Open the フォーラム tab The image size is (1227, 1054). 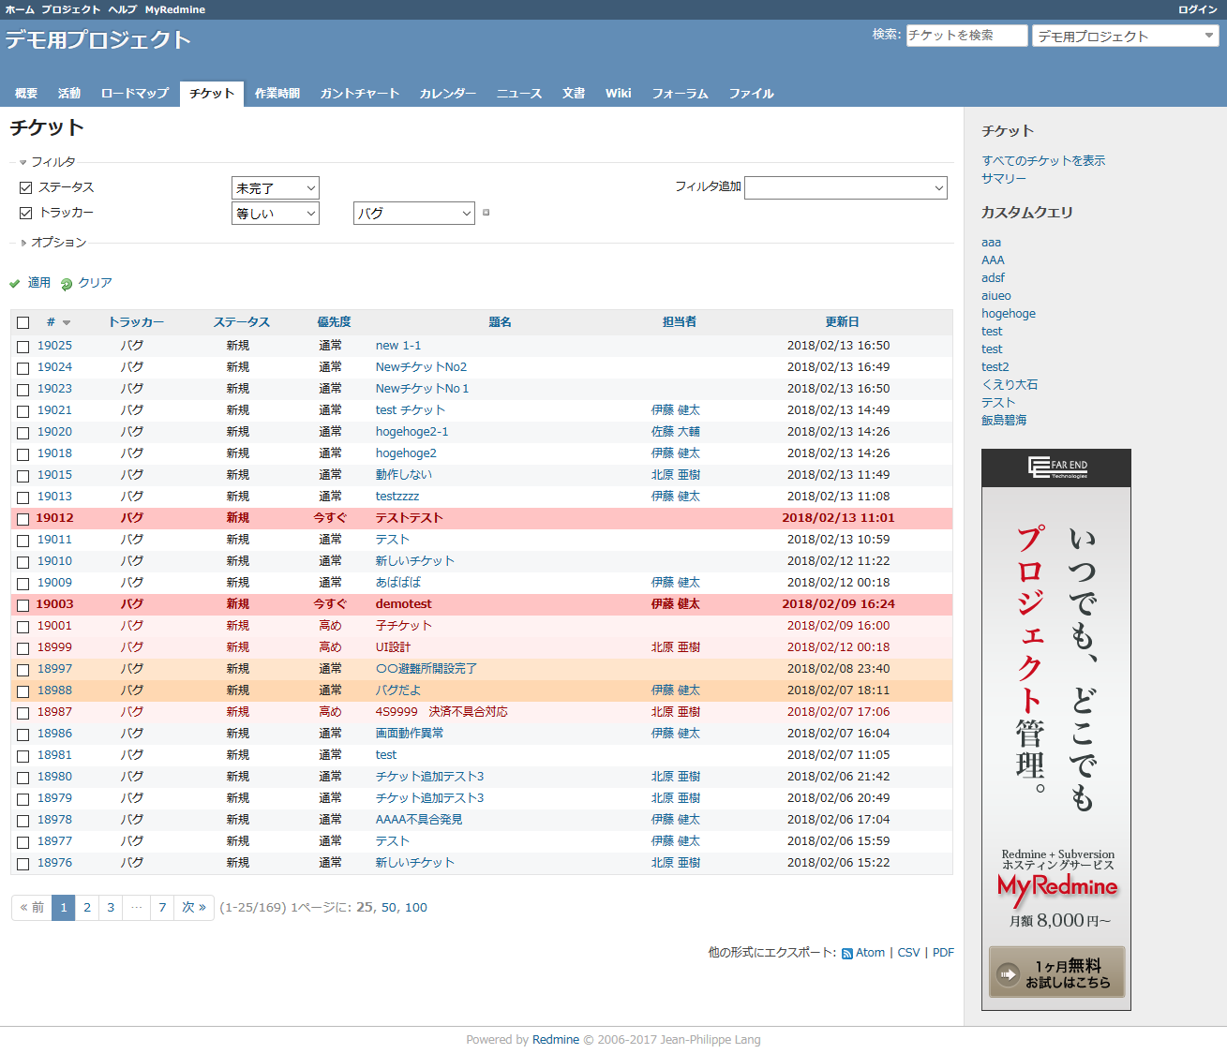pyautogui.click(x=681, y=94)
